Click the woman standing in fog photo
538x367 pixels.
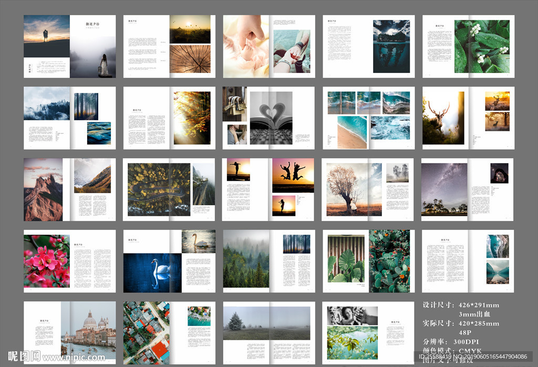[x=92, y=57]
